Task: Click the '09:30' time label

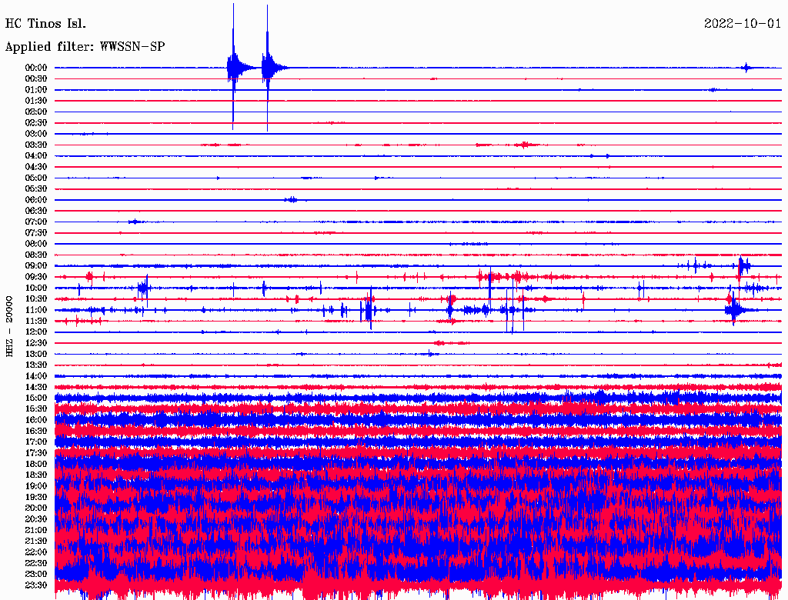Action: (36, 277)
